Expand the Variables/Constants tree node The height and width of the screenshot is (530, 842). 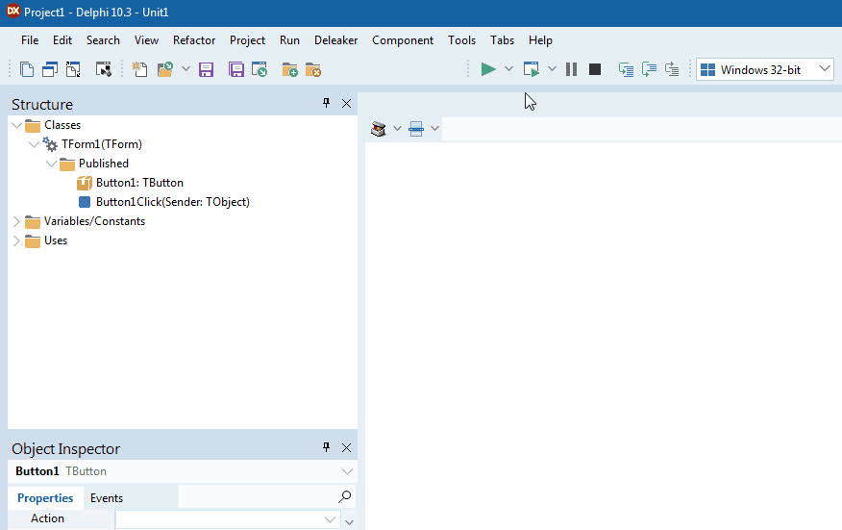click(x=16, y=221)
